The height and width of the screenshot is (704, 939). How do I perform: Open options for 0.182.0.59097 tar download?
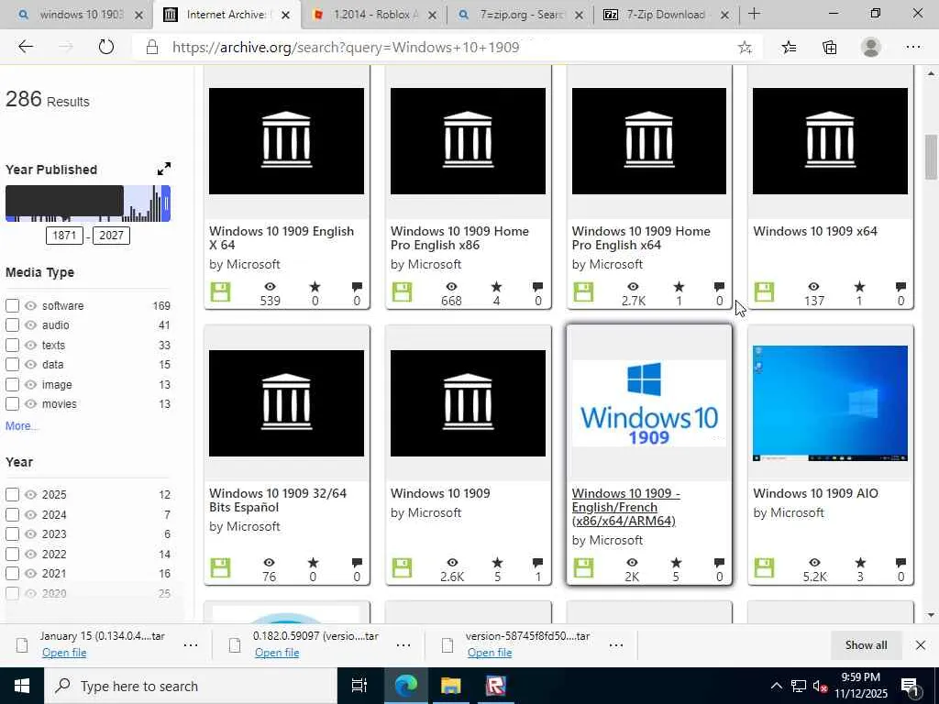403,645
